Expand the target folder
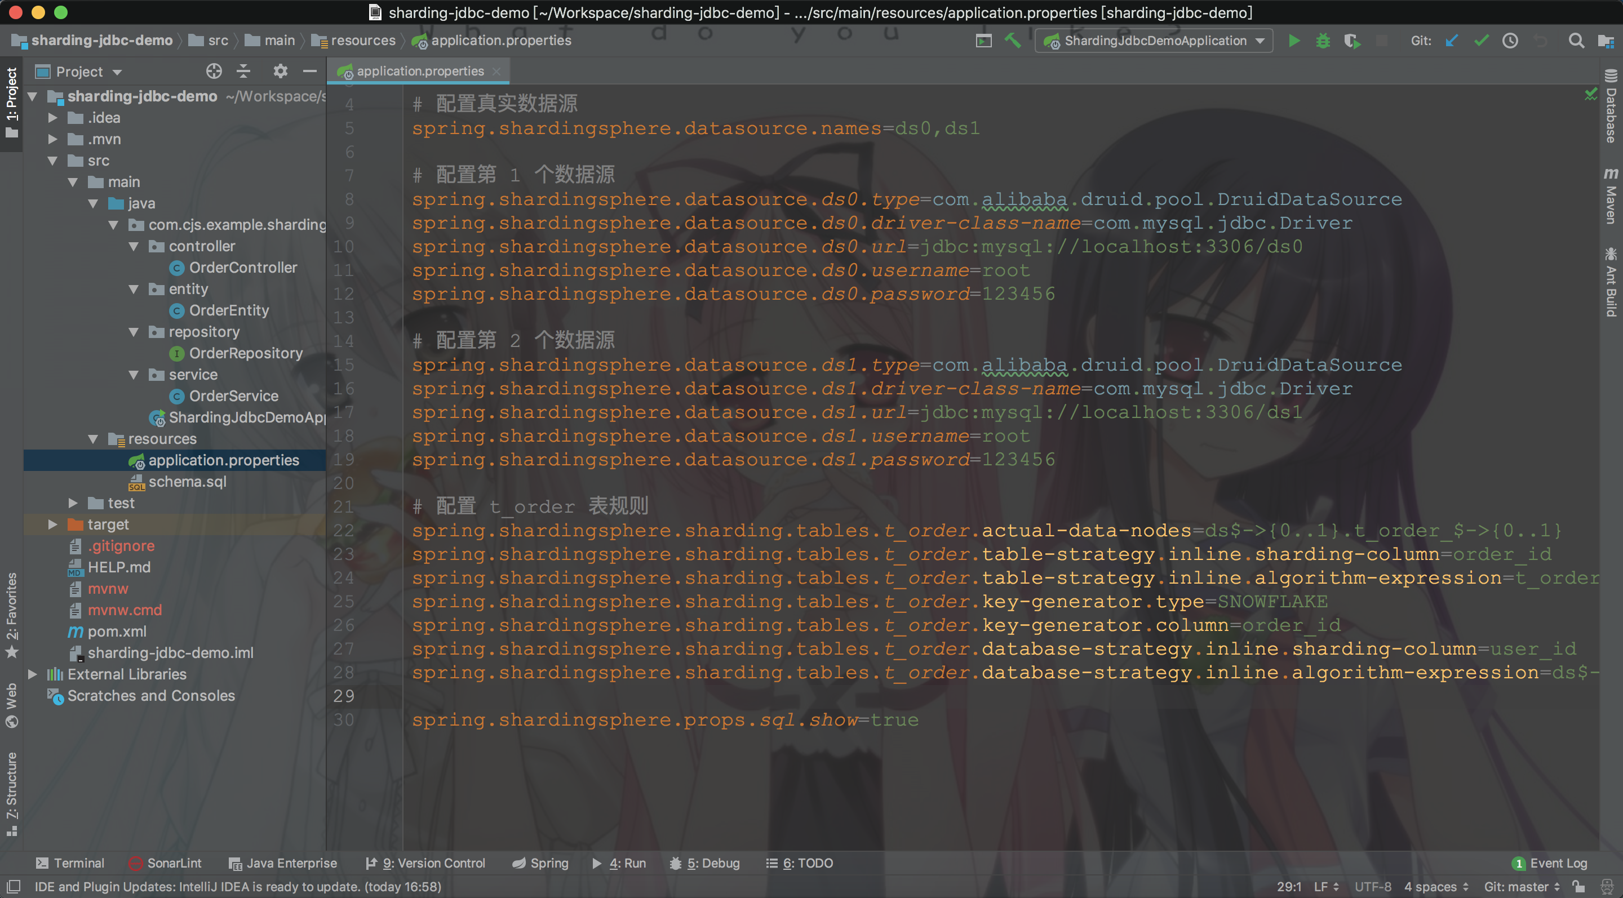The height and width of the screenshot is (898, 1623). [x=53, y=524]
